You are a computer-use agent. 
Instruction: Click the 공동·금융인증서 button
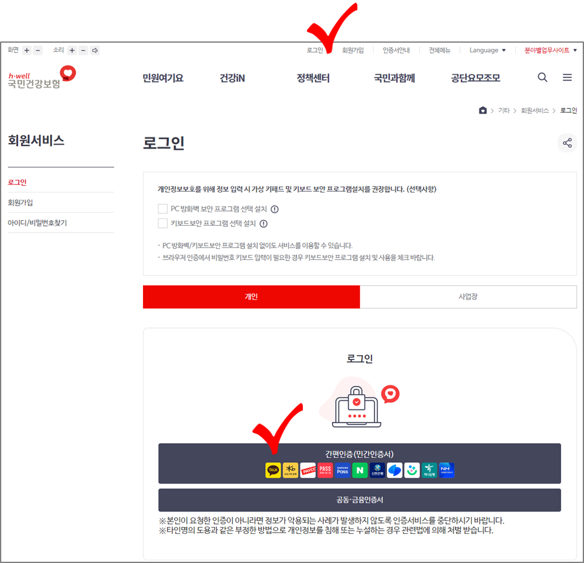click(359, 500)
